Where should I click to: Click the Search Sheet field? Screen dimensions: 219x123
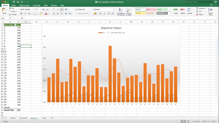pyautogui.click(x=199, y=2)
